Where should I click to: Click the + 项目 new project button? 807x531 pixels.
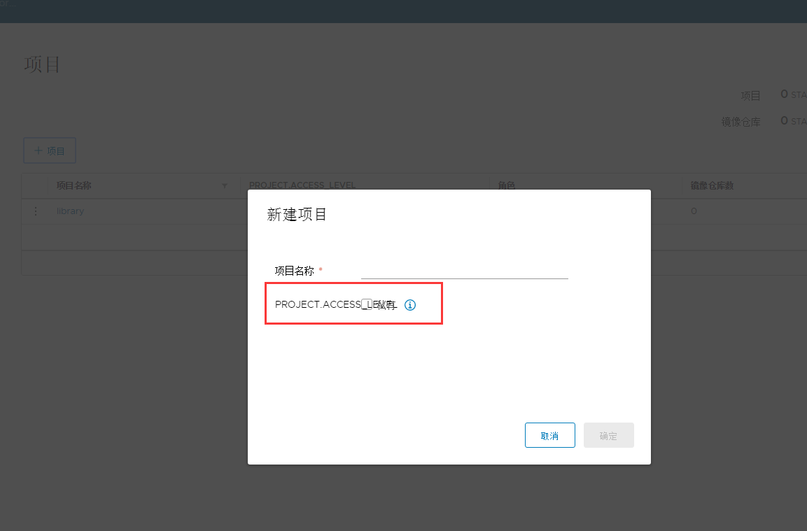tap(50, 150)
